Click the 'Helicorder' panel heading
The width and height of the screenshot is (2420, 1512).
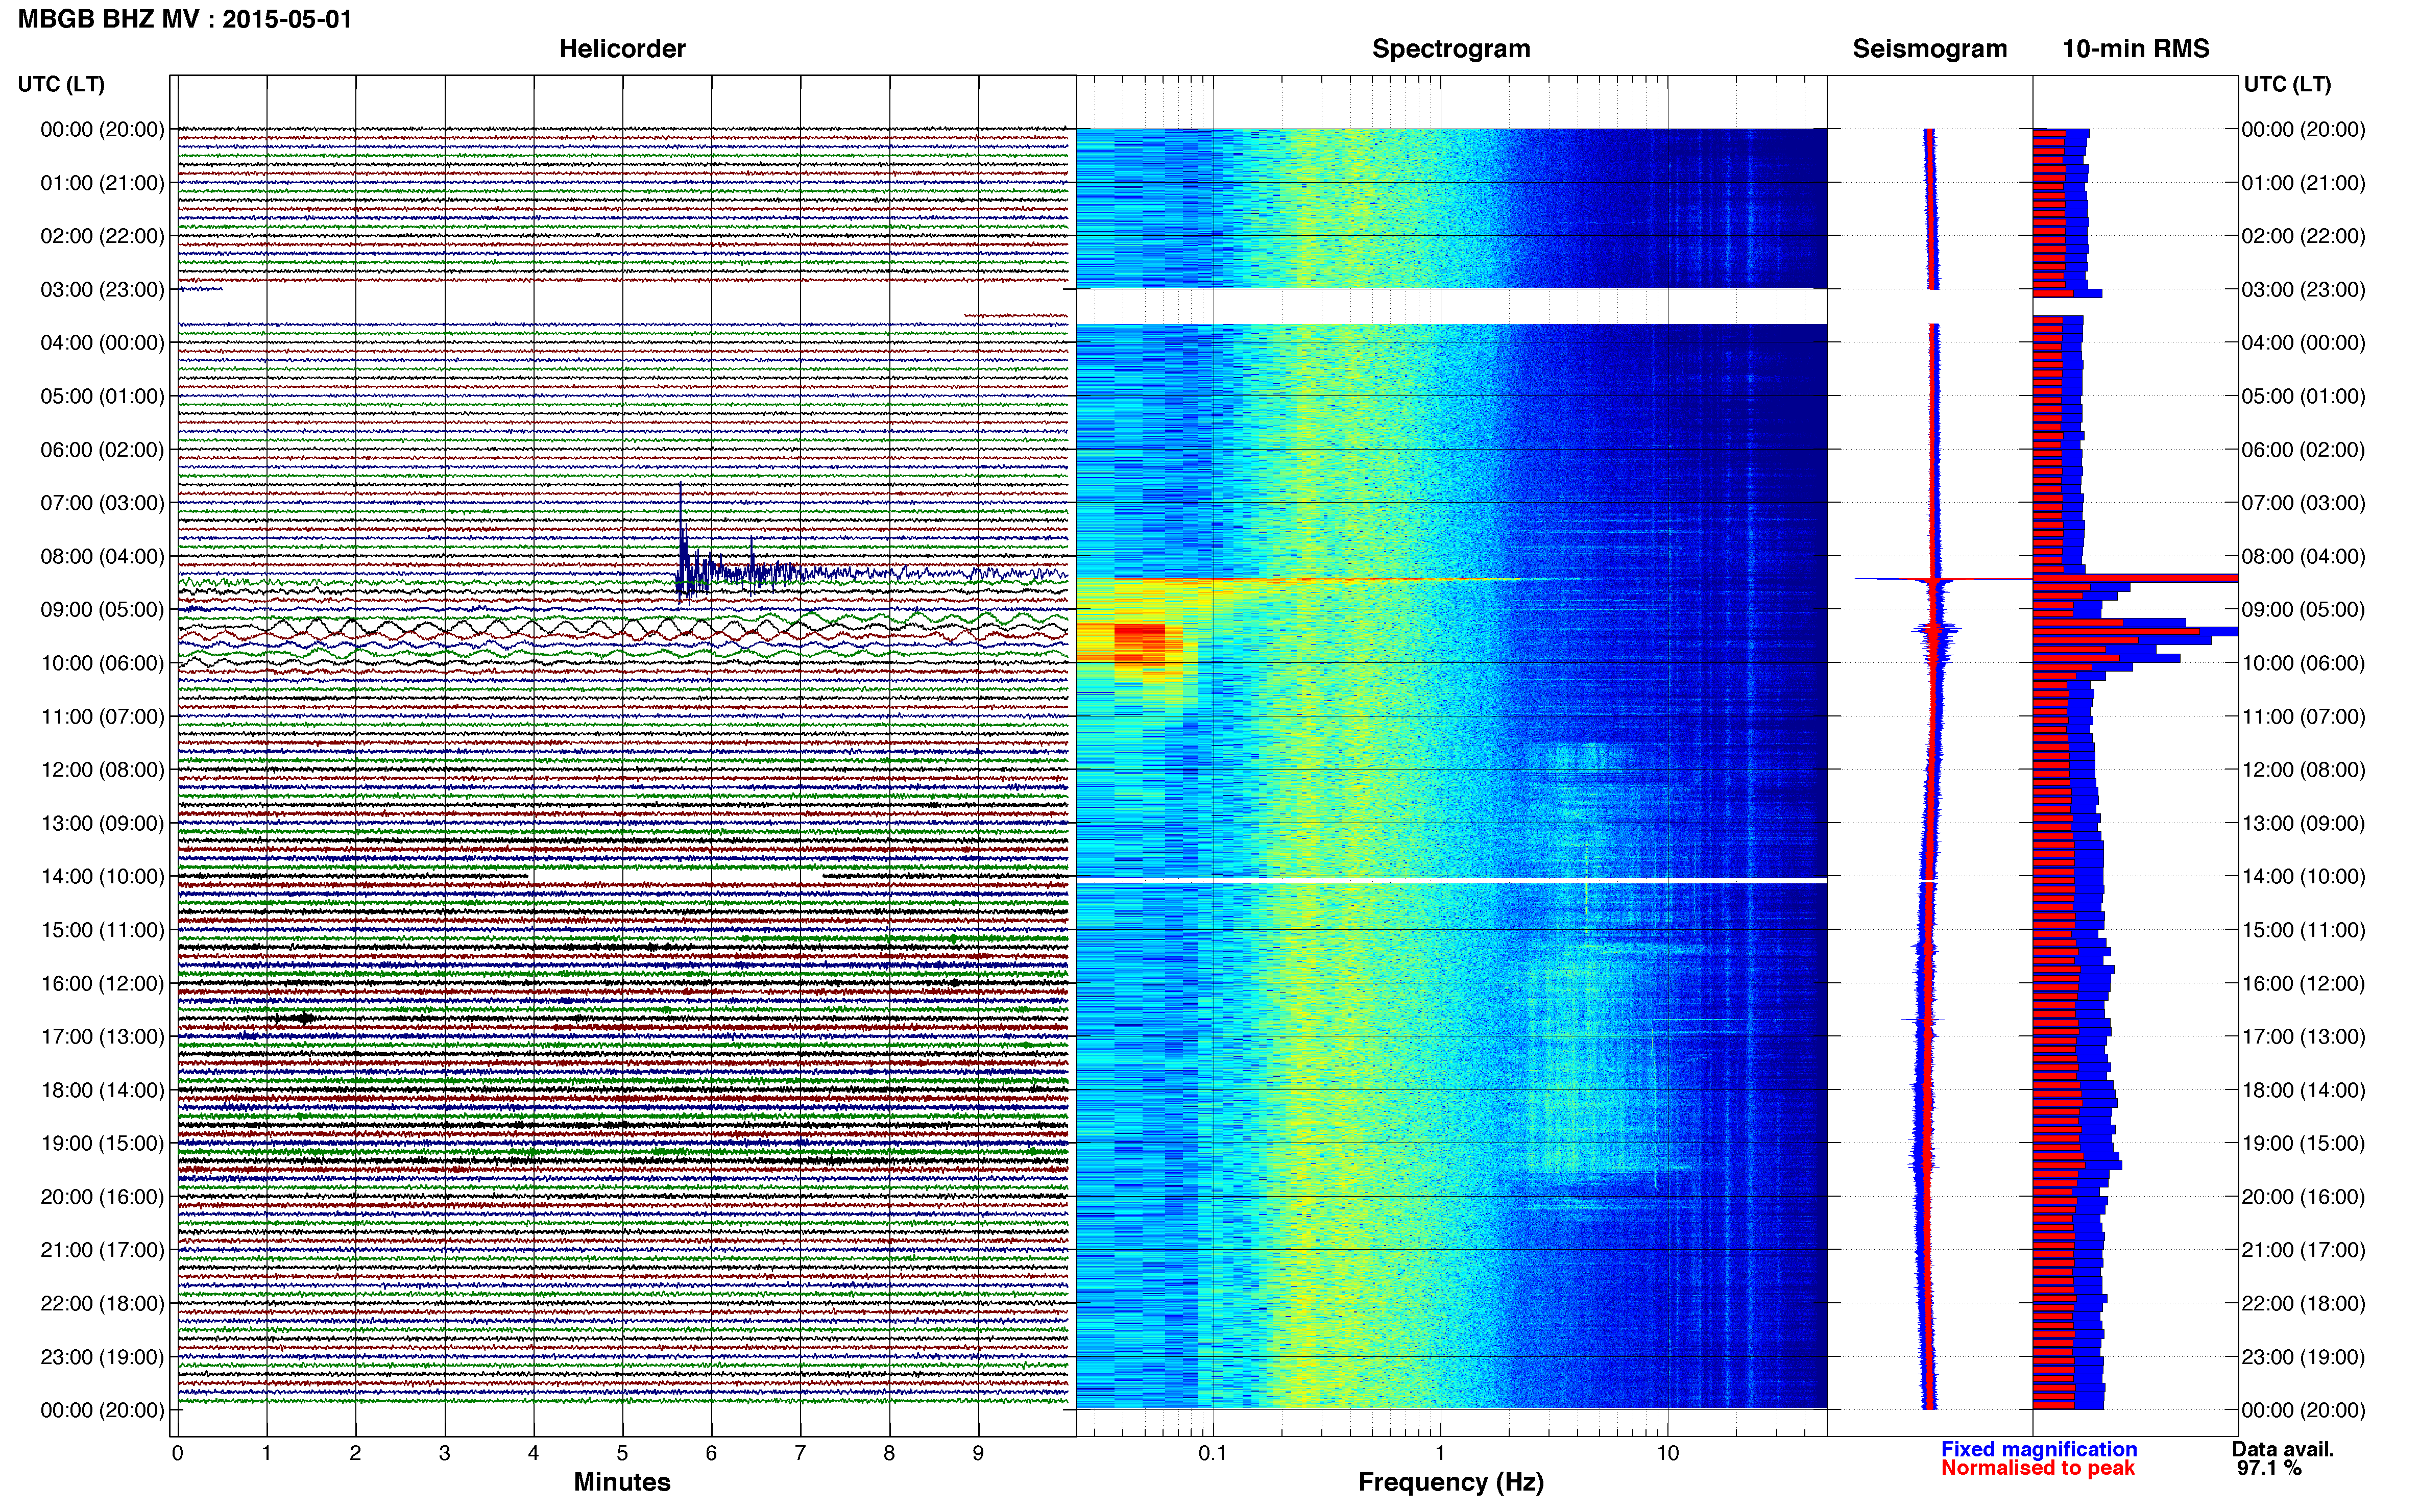coord(621,49)
